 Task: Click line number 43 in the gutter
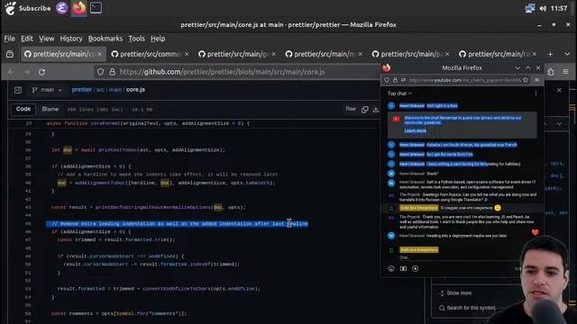coord(28,207)
